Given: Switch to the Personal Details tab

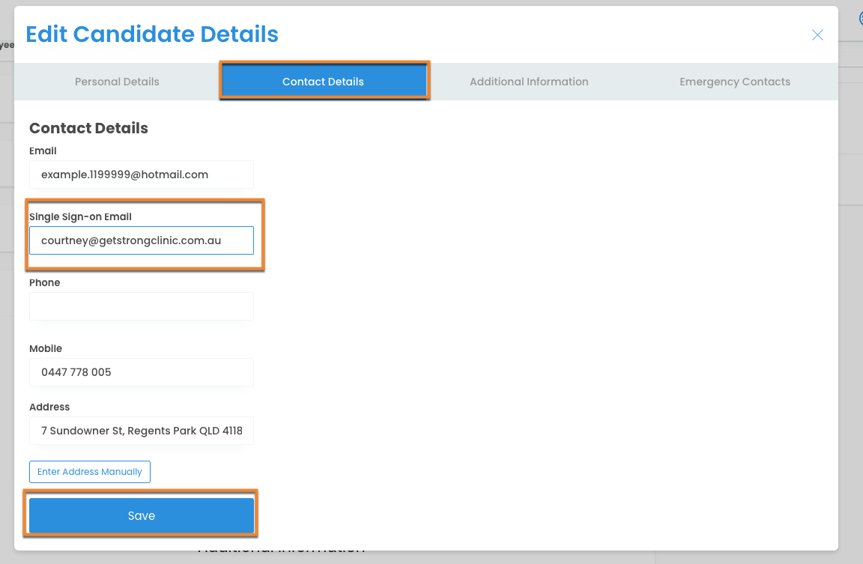Looking at the screenshot, I should [117, 82].
